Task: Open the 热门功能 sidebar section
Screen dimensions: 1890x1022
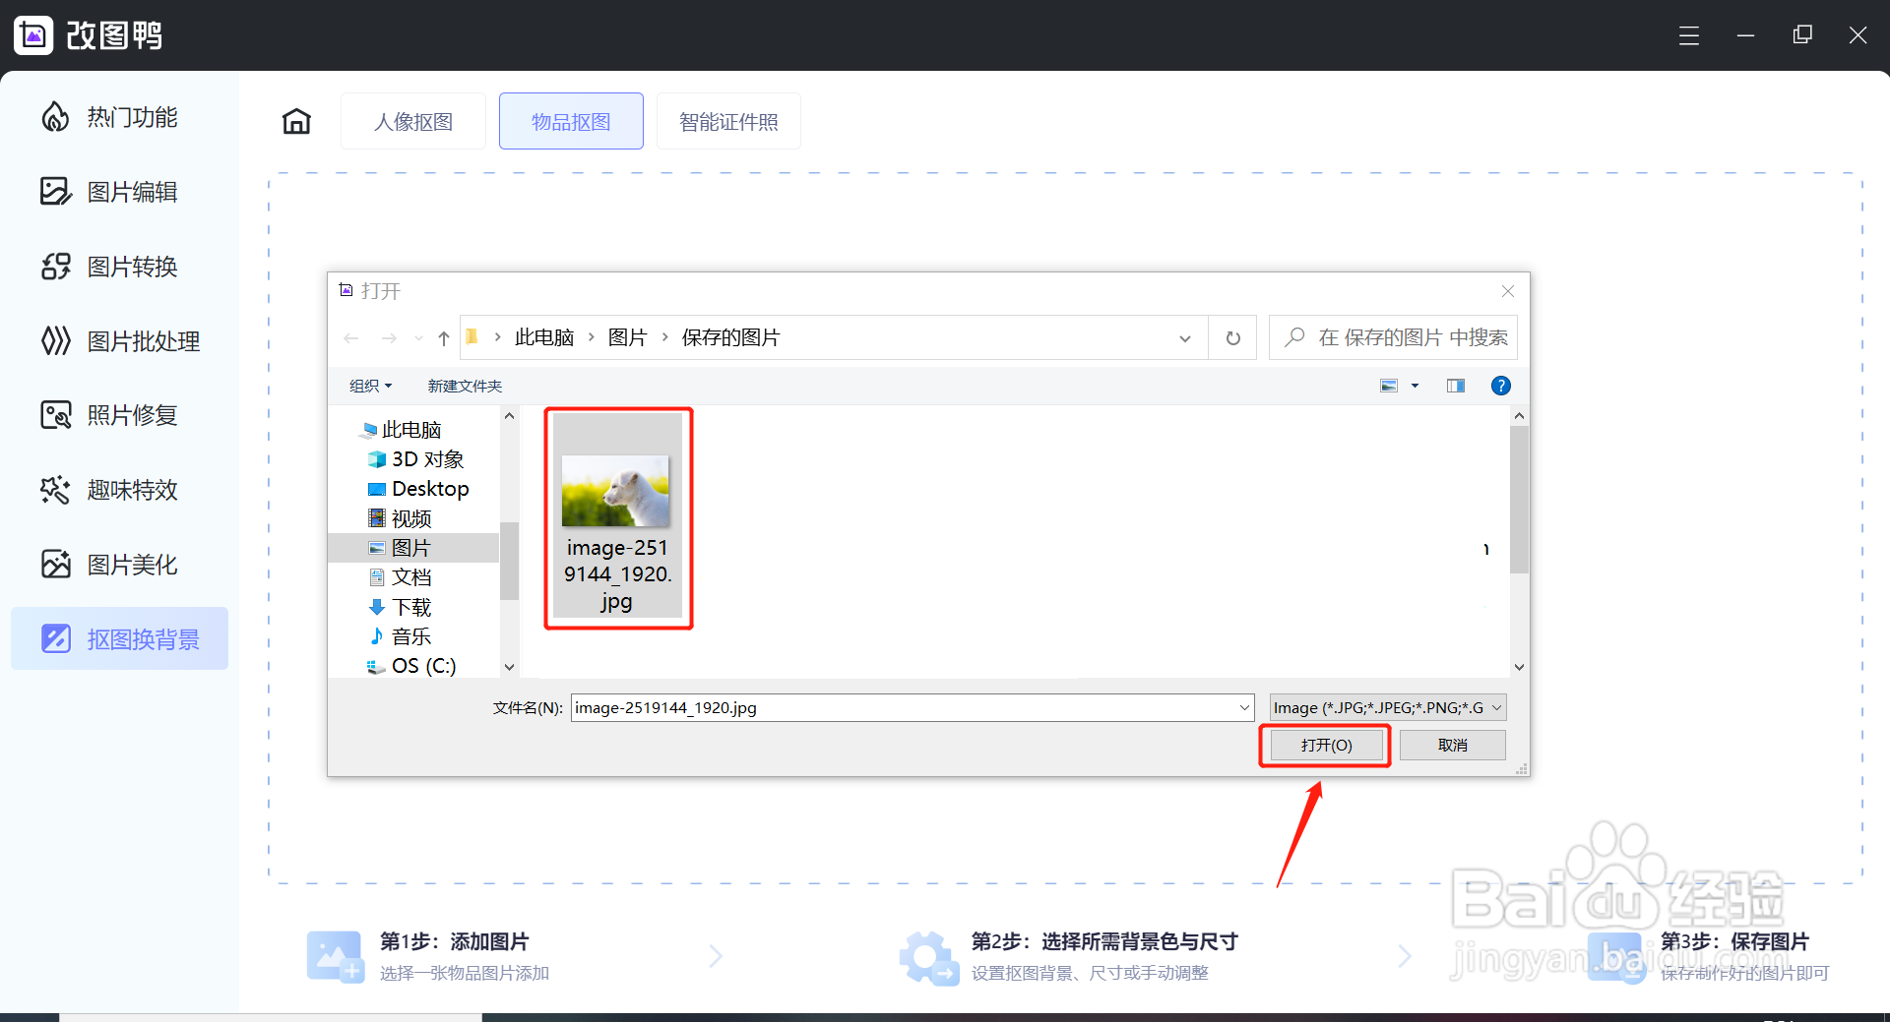Action: [x=108, y=117]
